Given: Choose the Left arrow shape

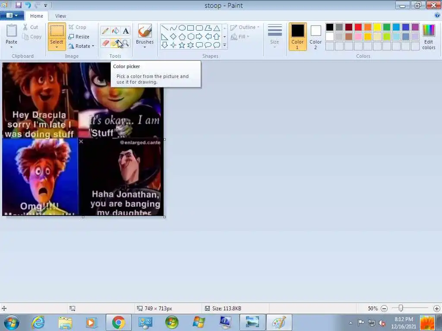Looking at the screenshot, I should [x=208, y=37].
